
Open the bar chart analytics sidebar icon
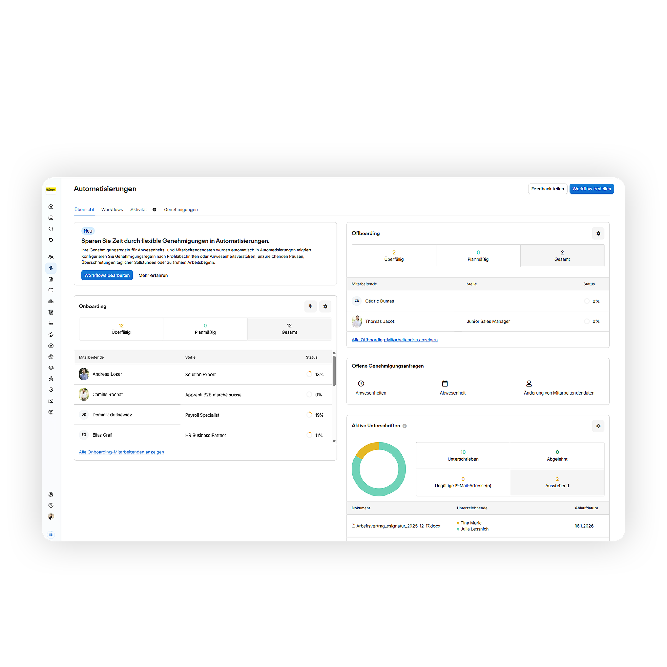(x=51, y=301)
